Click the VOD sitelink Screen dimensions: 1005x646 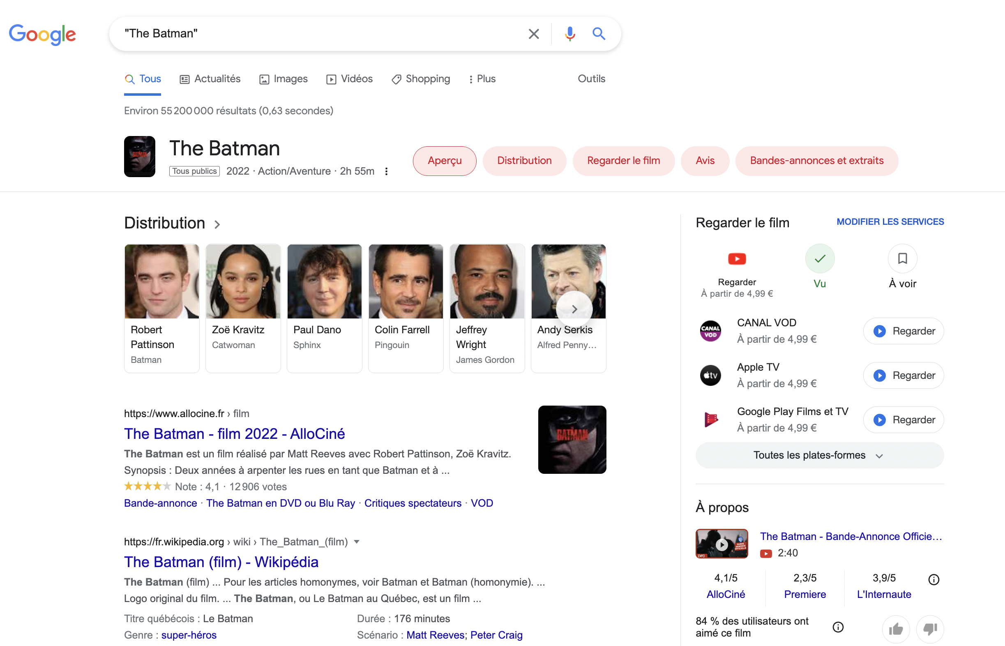(x=482, y=503)
